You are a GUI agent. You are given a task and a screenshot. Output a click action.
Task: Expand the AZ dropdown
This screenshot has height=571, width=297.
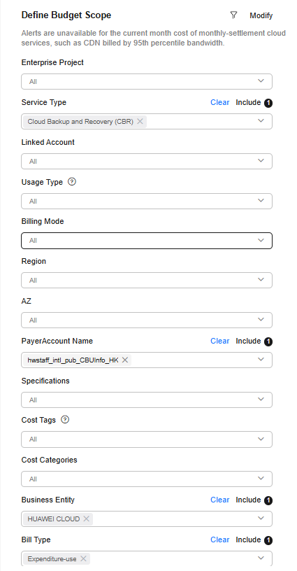tap(147, 320)
